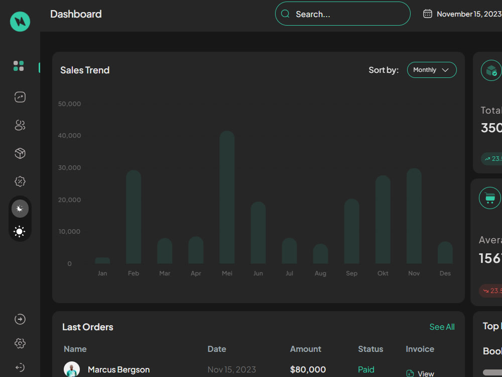Screen dimensions: 502x377
Task: Click the Nov bar in Sales Trend
Action: pyautogui.click(x=414, y=216)
